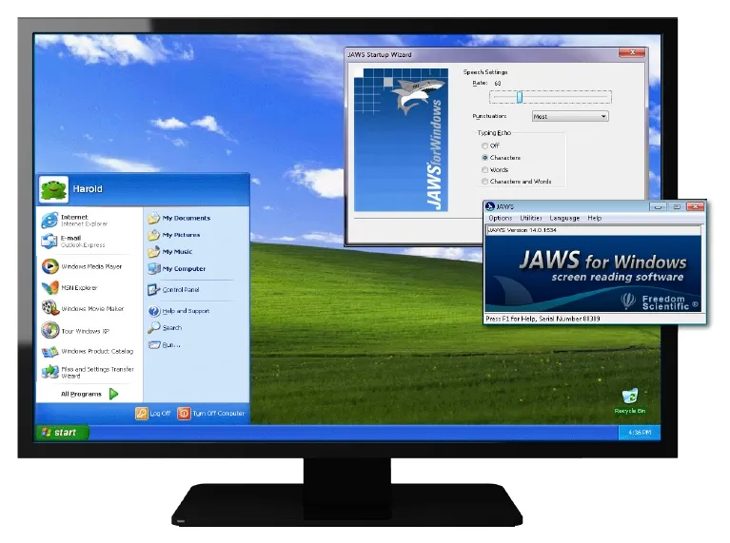
Task: Click Press F1 for Help status bar text
Action: click(543, 319)
